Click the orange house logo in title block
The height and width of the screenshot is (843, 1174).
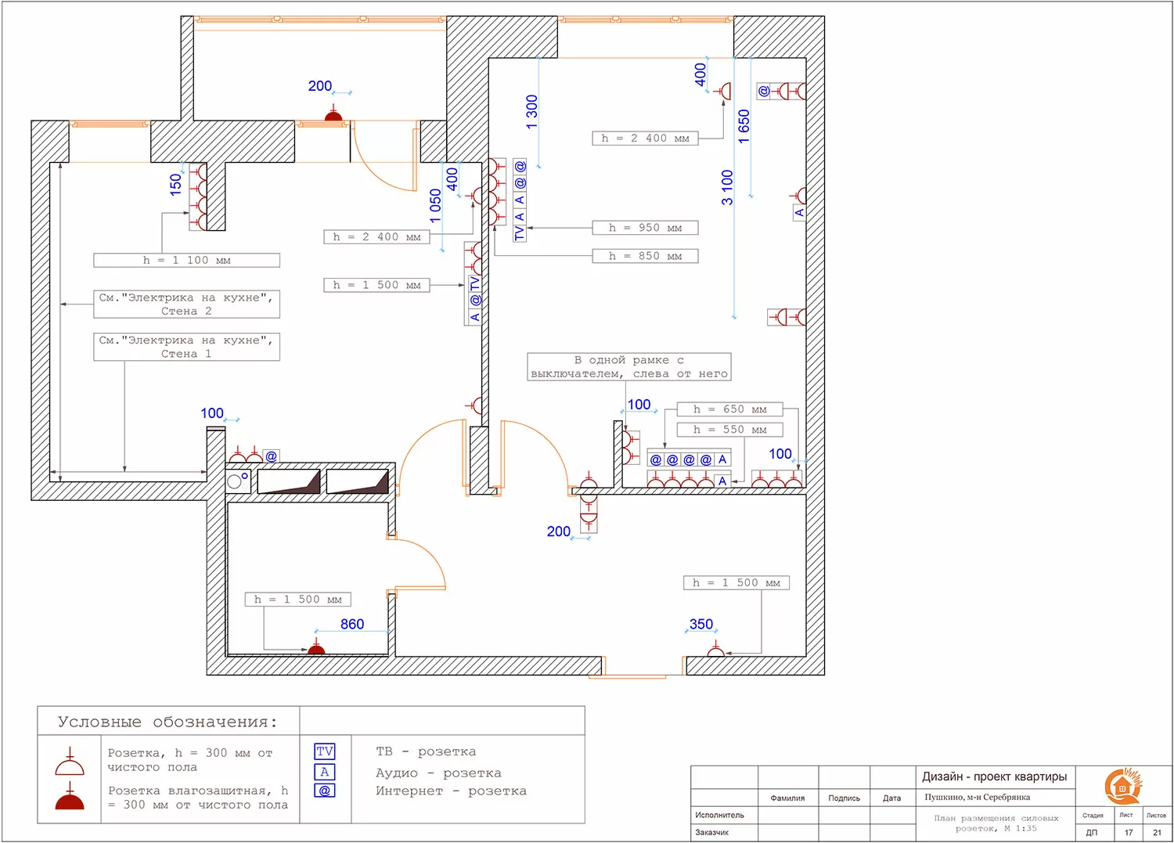coord(1122,787)
